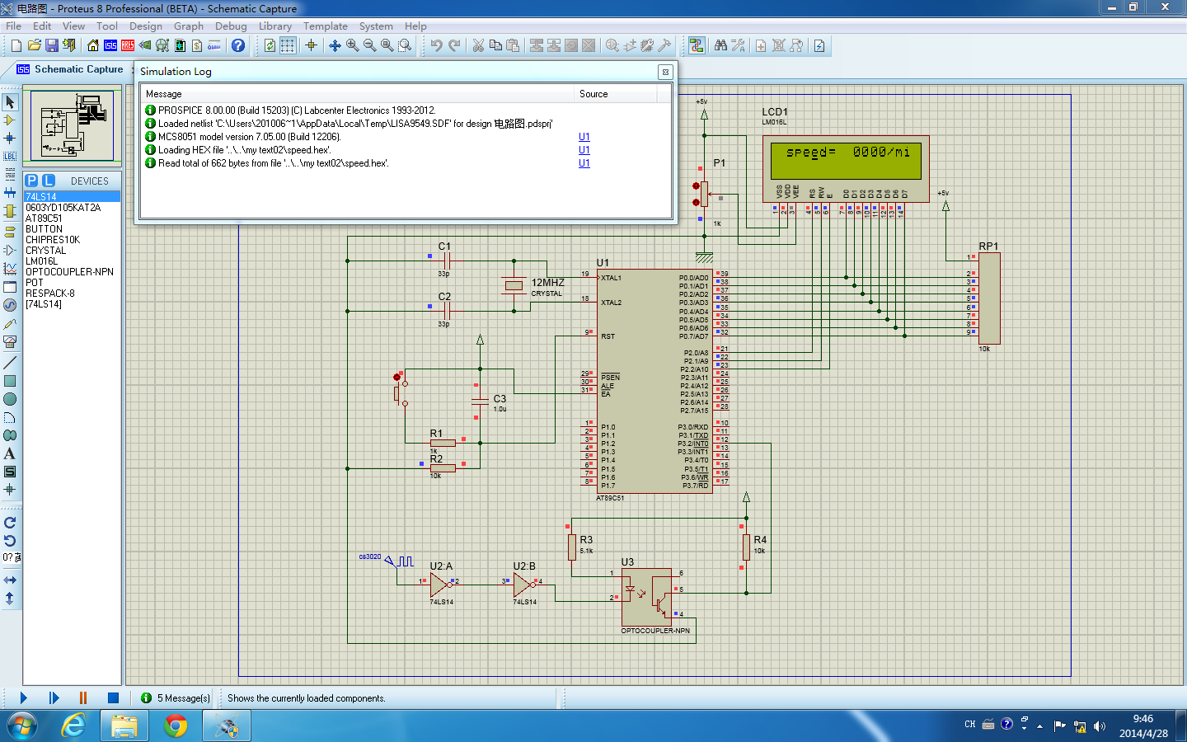This screenshot has height=742, width=1187.
Task: Select Component mode in left toolbar
Action: point(10,120)
